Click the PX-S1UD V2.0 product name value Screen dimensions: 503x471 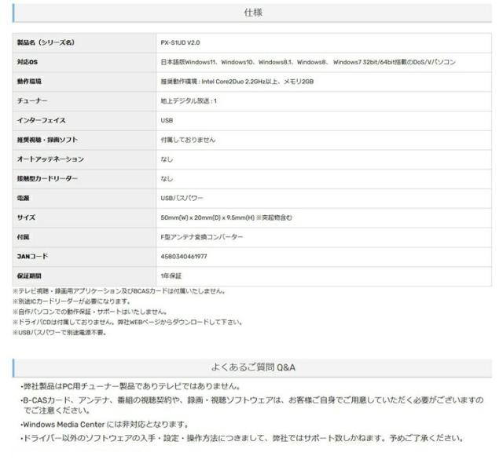pos(180,42)
